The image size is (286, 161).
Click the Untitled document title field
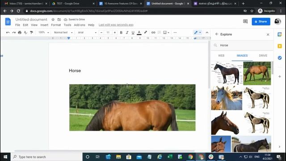tap(31, 19)
